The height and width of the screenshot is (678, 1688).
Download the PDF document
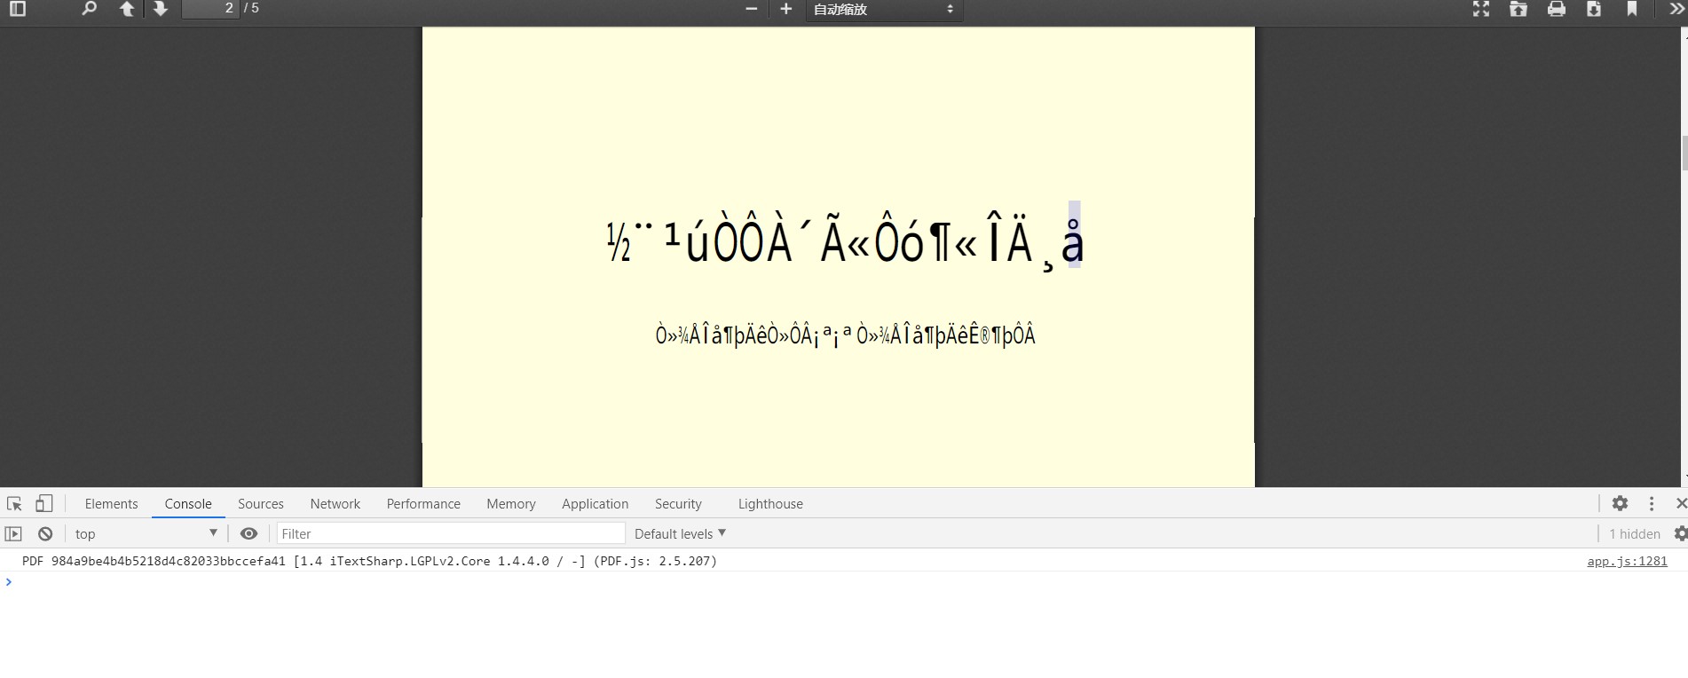coord(1594,9)
